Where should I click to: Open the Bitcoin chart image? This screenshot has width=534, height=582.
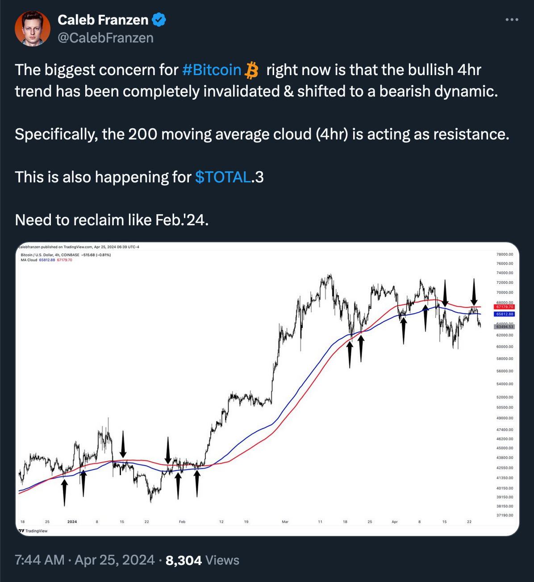(x=267, y=389)
